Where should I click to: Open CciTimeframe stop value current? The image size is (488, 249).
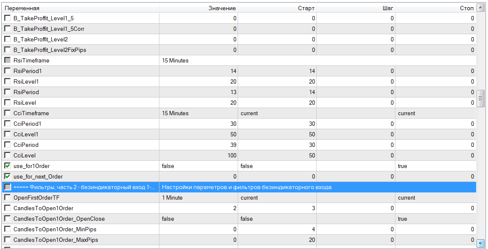coord(406,114)
